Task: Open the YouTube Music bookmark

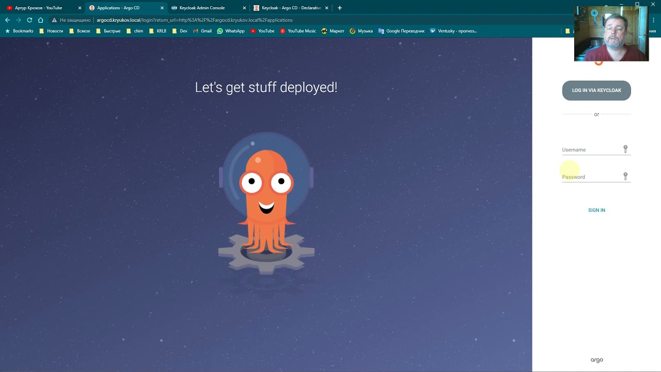Action: coord(298,31)
